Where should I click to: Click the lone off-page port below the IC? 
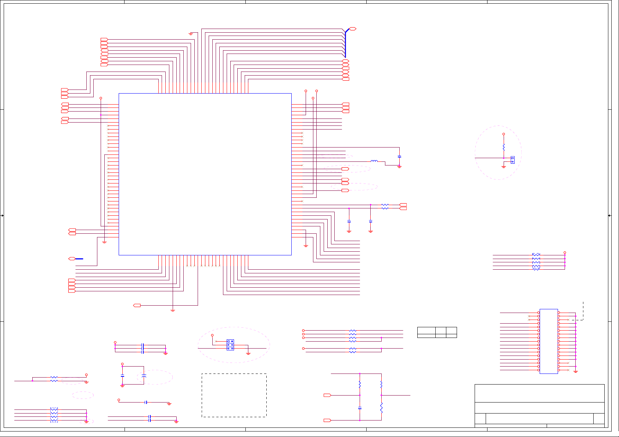coord(137,305)
